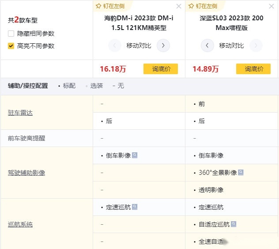This screenshot has height=249, width=279.
Task: Select 海豹DM-i 定速巡航 text
Action: (x=118, y=207)
